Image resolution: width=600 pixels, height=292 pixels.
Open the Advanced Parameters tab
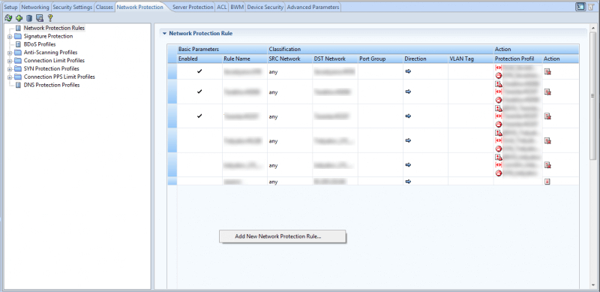(x=313, y=8)
